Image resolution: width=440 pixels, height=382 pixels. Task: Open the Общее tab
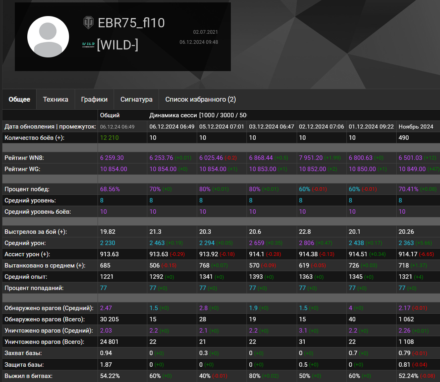point(19,99)
